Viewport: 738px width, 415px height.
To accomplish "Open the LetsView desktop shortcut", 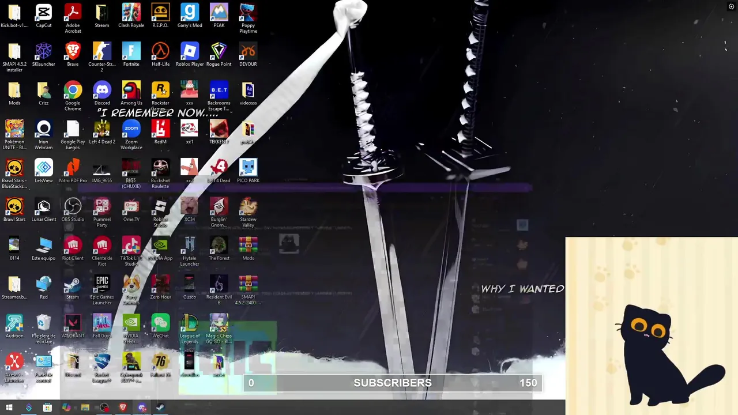I will (44, 171).
